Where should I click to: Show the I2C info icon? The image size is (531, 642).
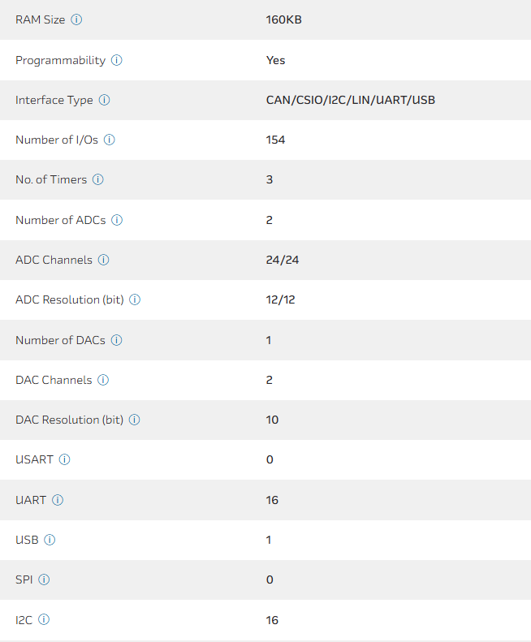coord(44,619)
